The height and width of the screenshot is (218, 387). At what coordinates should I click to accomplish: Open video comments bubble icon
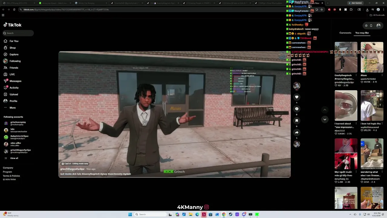(x=297, y=109)
